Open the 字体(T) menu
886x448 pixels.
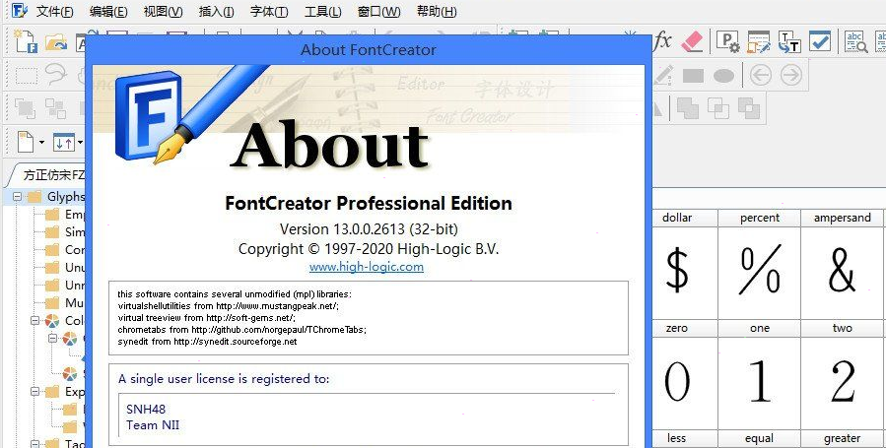pos(268,11)
